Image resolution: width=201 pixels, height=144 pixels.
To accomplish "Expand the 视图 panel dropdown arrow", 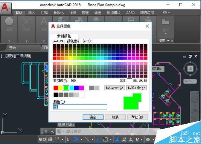I will coord(168,41).
